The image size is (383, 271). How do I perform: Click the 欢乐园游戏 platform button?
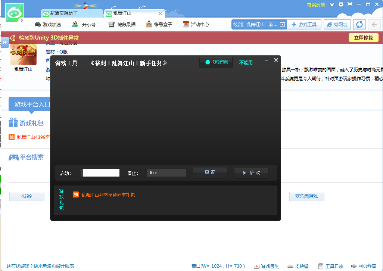[306, 196]
